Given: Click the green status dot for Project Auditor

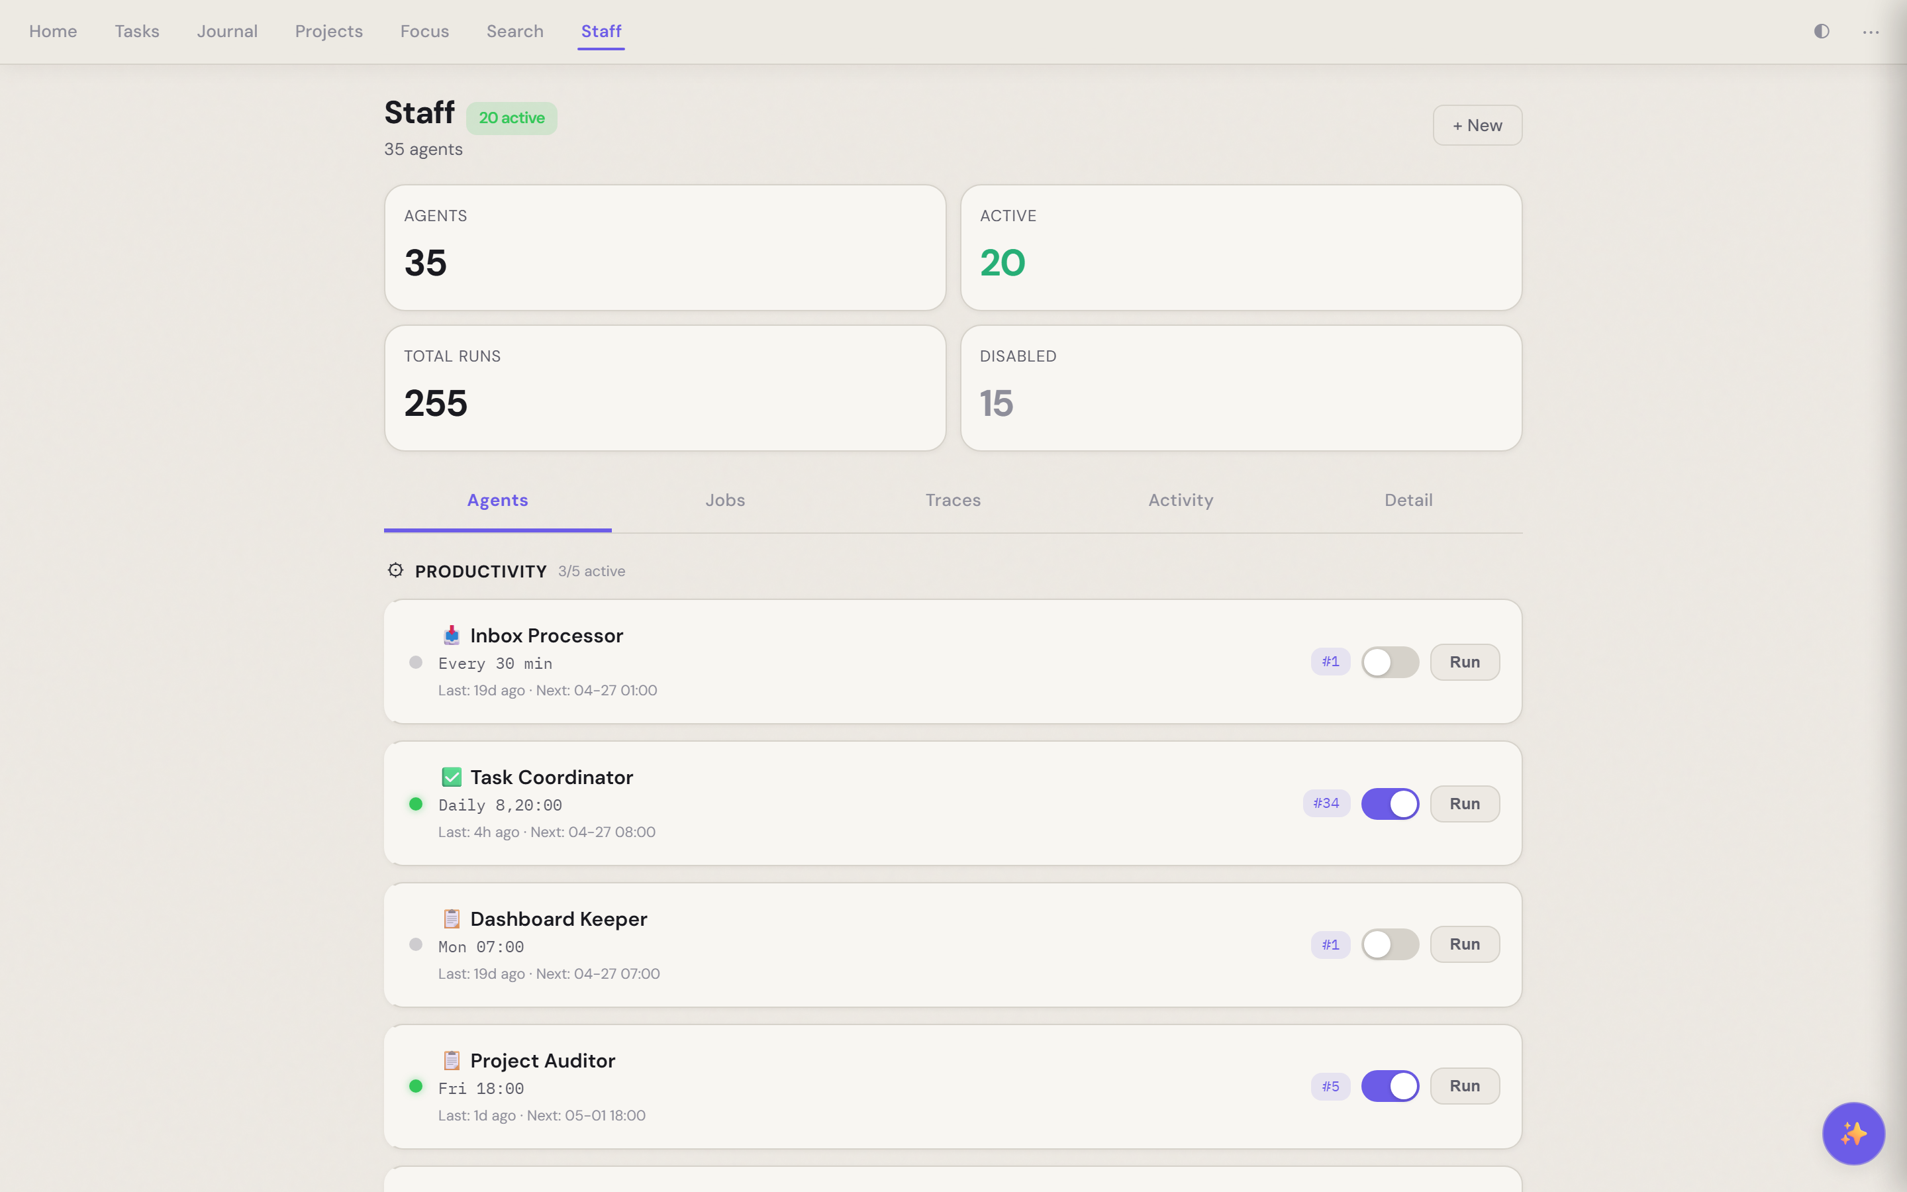Looking at the screenshot, I should point(416,1086).
